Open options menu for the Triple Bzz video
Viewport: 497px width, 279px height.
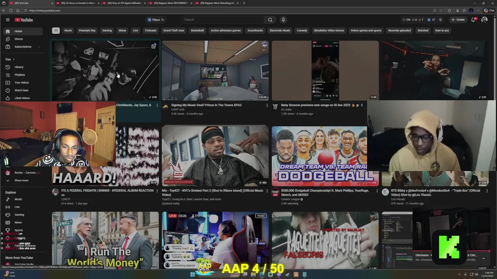click(x=487, y=191)
